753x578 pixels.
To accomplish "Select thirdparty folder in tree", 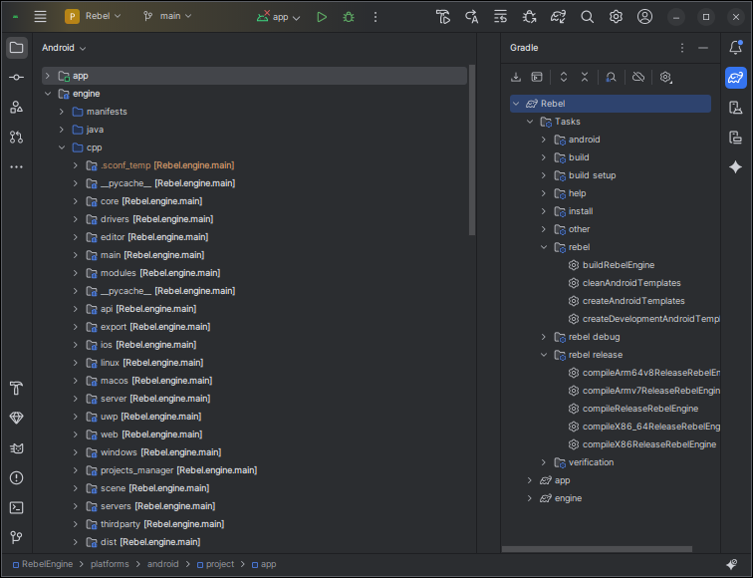I will (161, 524).
